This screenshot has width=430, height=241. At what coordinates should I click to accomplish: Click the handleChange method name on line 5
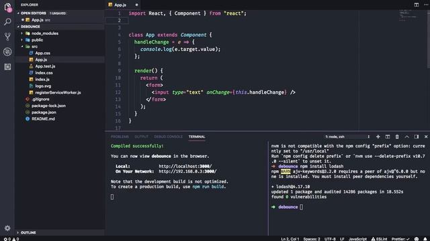point(151,42)
